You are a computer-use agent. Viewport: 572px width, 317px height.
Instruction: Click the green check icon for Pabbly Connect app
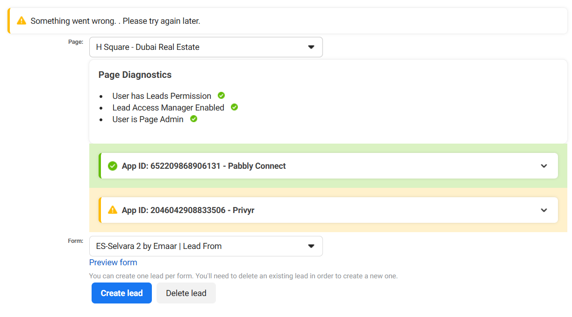[113, 166]
